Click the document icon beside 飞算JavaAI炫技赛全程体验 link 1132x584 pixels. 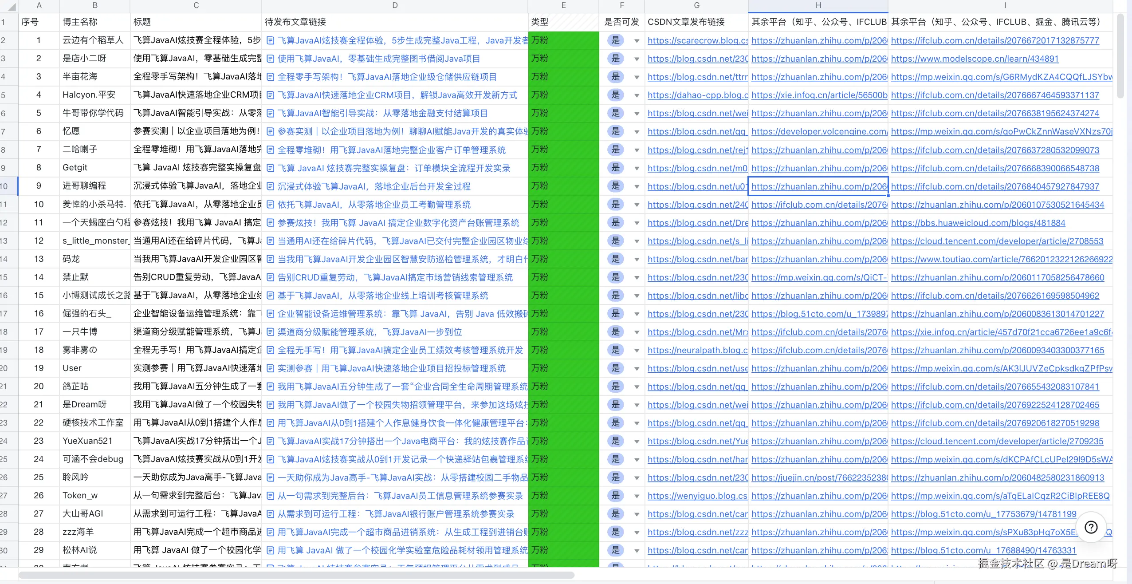tap(270, 41)
